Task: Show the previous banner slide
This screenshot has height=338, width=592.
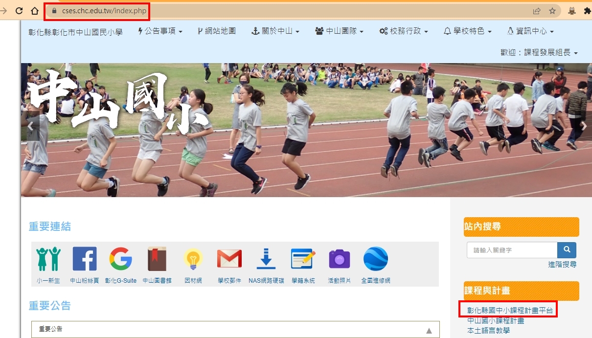Action: 30,126
